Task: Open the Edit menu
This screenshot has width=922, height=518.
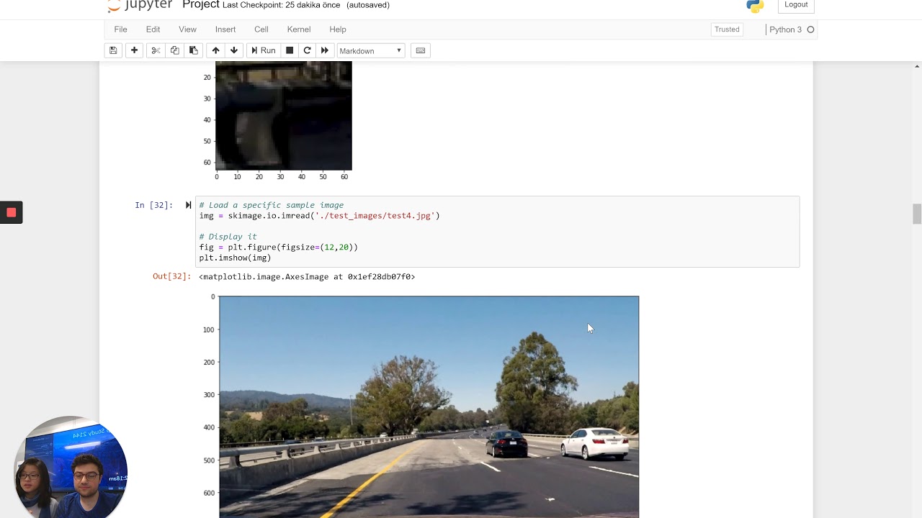Action: point(153,29)
